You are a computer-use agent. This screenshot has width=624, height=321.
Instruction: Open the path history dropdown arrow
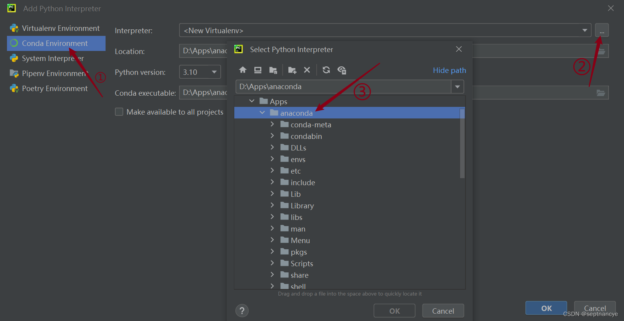click(457, 87)
